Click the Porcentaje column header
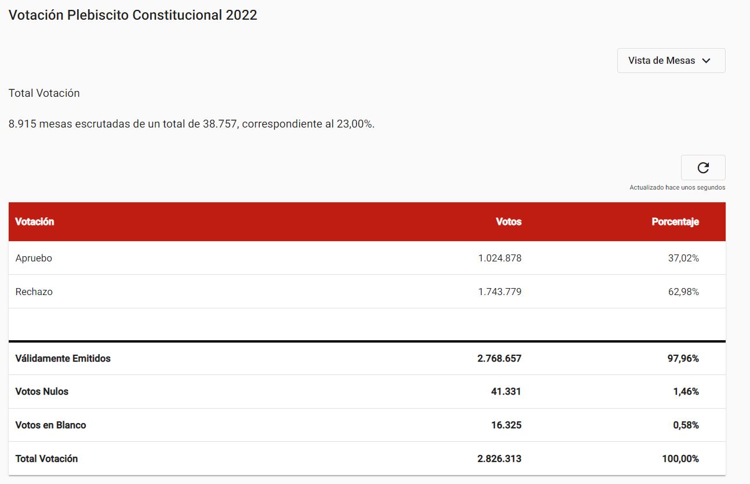The width and height of the screenshot is (750, 484). pyautogui.click(x=675, y=221)
